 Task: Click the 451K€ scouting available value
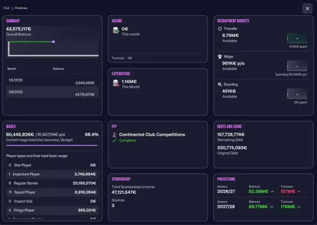coord(229,91)
